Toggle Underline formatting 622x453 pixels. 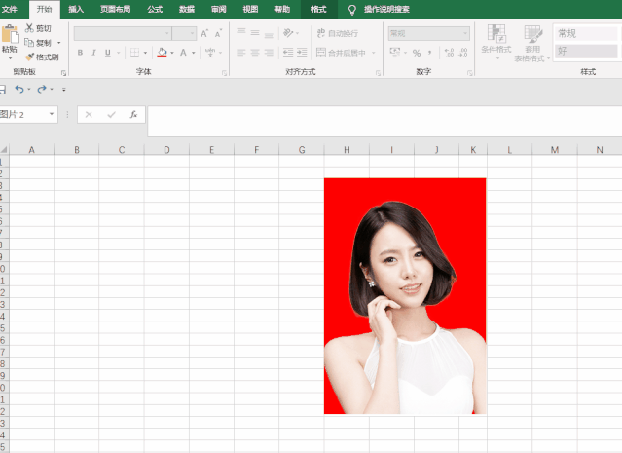(107, 53)
